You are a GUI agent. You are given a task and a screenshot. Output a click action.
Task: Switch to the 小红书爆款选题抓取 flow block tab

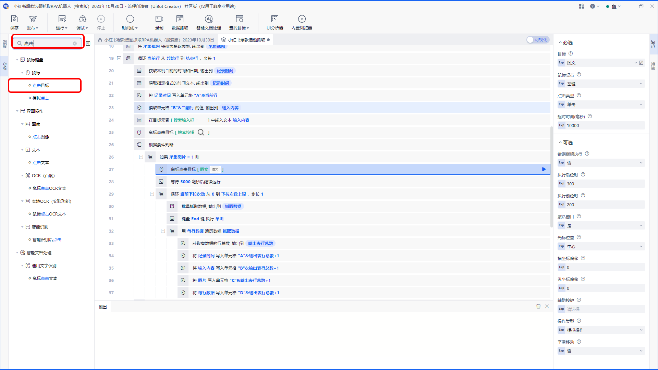tap(245, 40)
